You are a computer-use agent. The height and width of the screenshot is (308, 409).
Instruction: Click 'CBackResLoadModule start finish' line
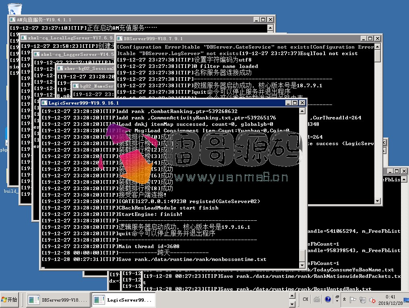click(130, 207)
